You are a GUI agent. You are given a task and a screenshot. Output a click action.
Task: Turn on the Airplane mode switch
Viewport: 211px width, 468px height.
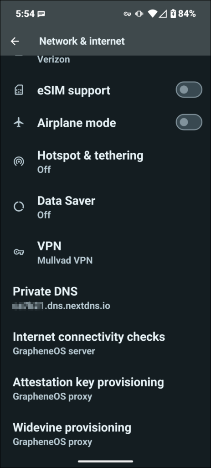point(189,122)
